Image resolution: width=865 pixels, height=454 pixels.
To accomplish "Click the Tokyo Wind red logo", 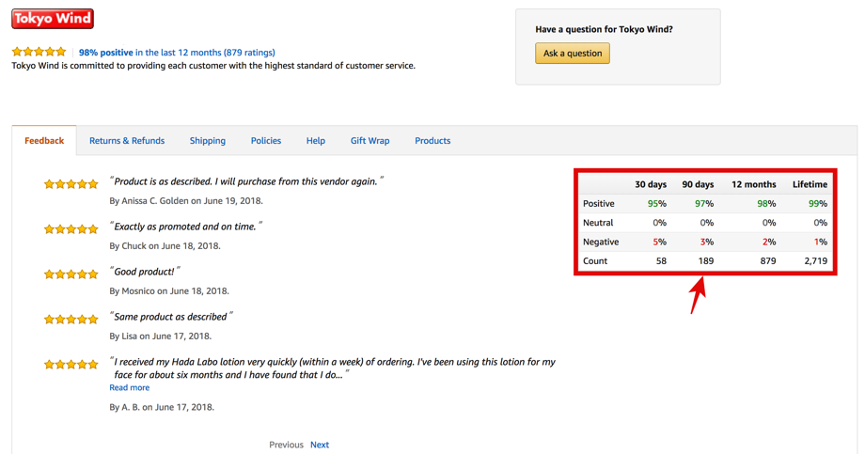I will [53, 19].
